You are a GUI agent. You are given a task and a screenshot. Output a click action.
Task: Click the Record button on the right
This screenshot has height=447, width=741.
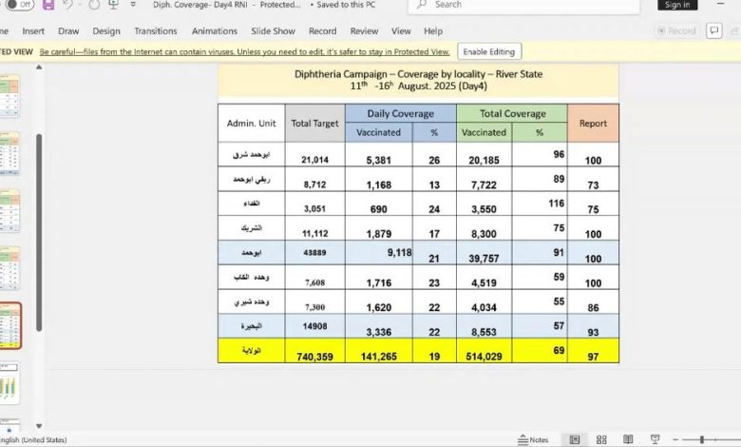(x=675, y=30)
